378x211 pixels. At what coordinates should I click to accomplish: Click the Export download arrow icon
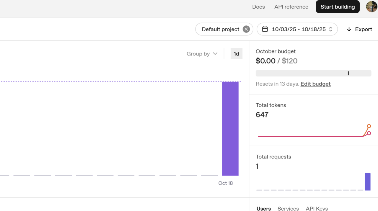pyautogui.click(x=349, y=29)
